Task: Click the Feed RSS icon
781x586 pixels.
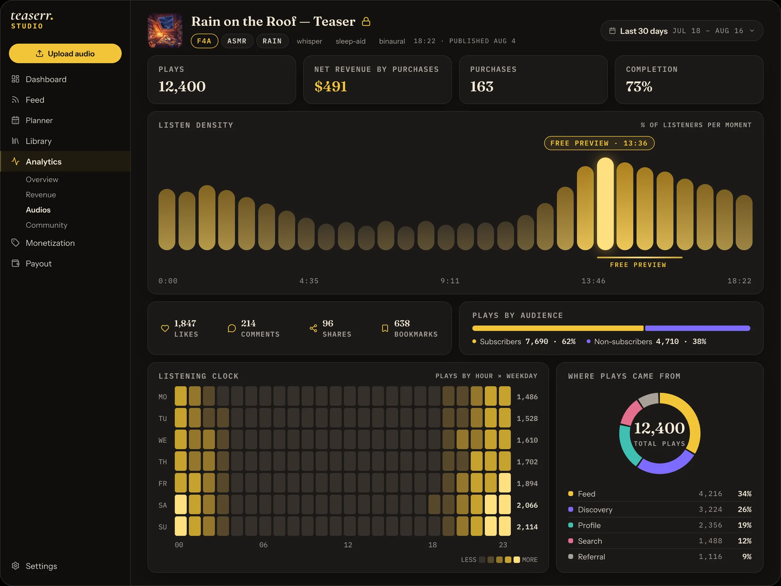Action: (x=15, y=100)
